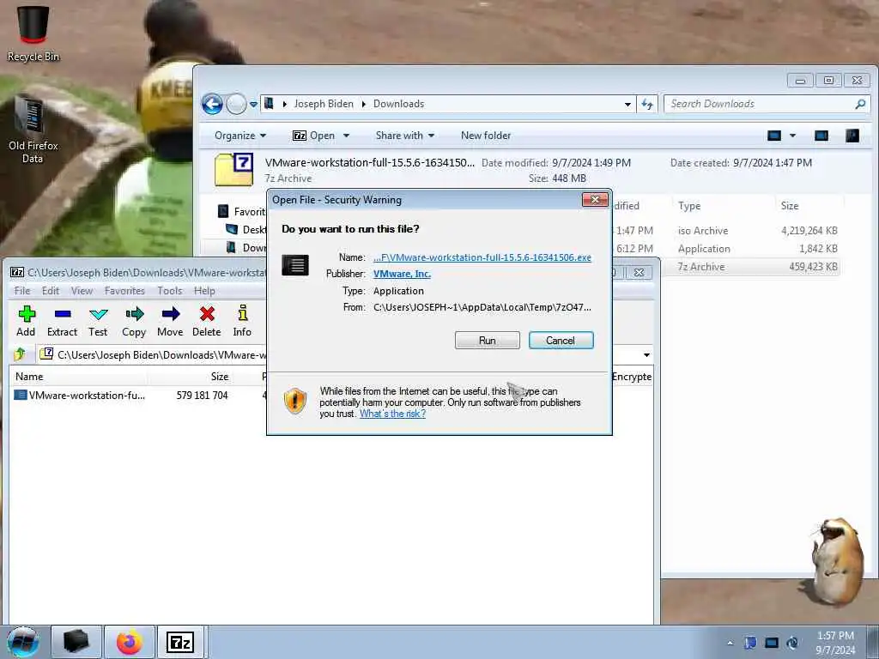
Task: Open the 7-Zip View menu
Action: point(82,291)
